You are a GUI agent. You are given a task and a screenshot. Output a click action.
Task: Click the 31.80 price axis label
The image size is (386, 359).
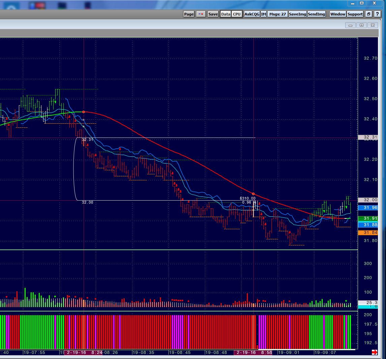(x=370, y=241)
